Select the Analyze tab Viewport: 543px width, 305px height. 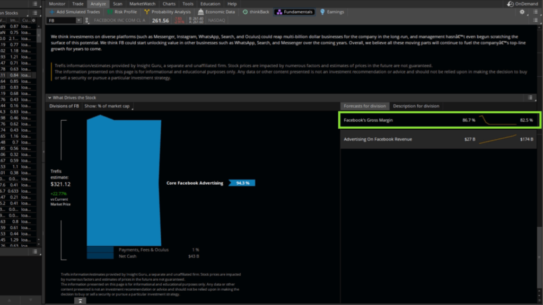(98, 4)
